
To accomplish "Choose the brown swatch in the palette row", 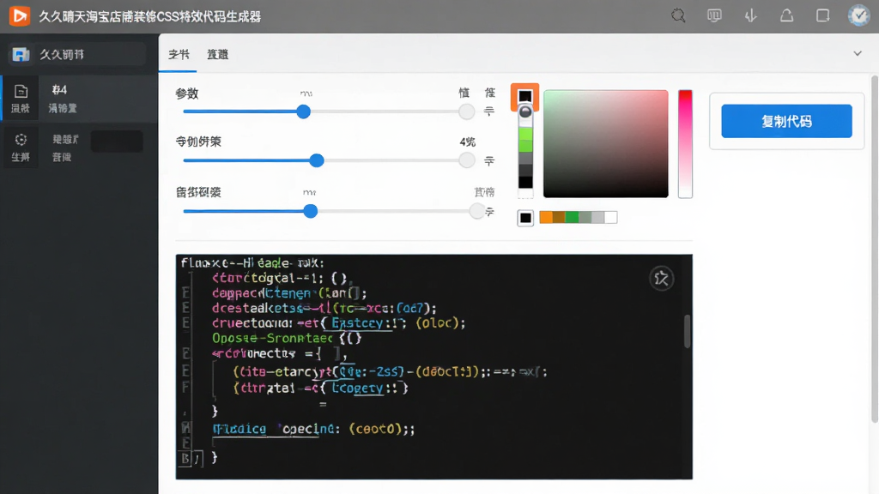I will (559, 217).
